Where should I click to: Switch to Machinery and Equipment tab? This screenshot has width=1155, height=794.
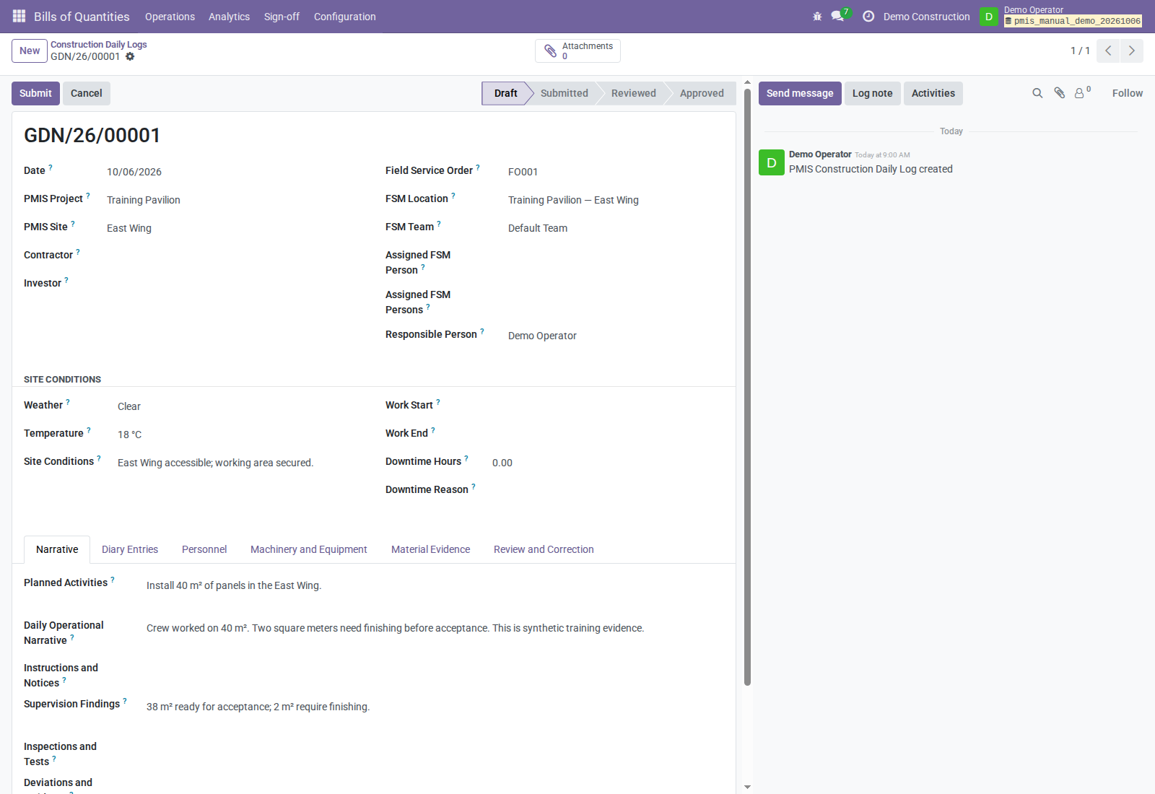coord(309,549)
